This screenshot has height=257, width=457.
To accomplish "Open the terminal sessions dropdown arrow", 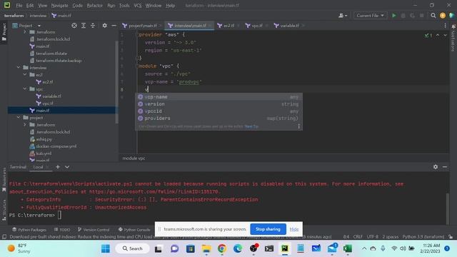I will coord(67,167).
